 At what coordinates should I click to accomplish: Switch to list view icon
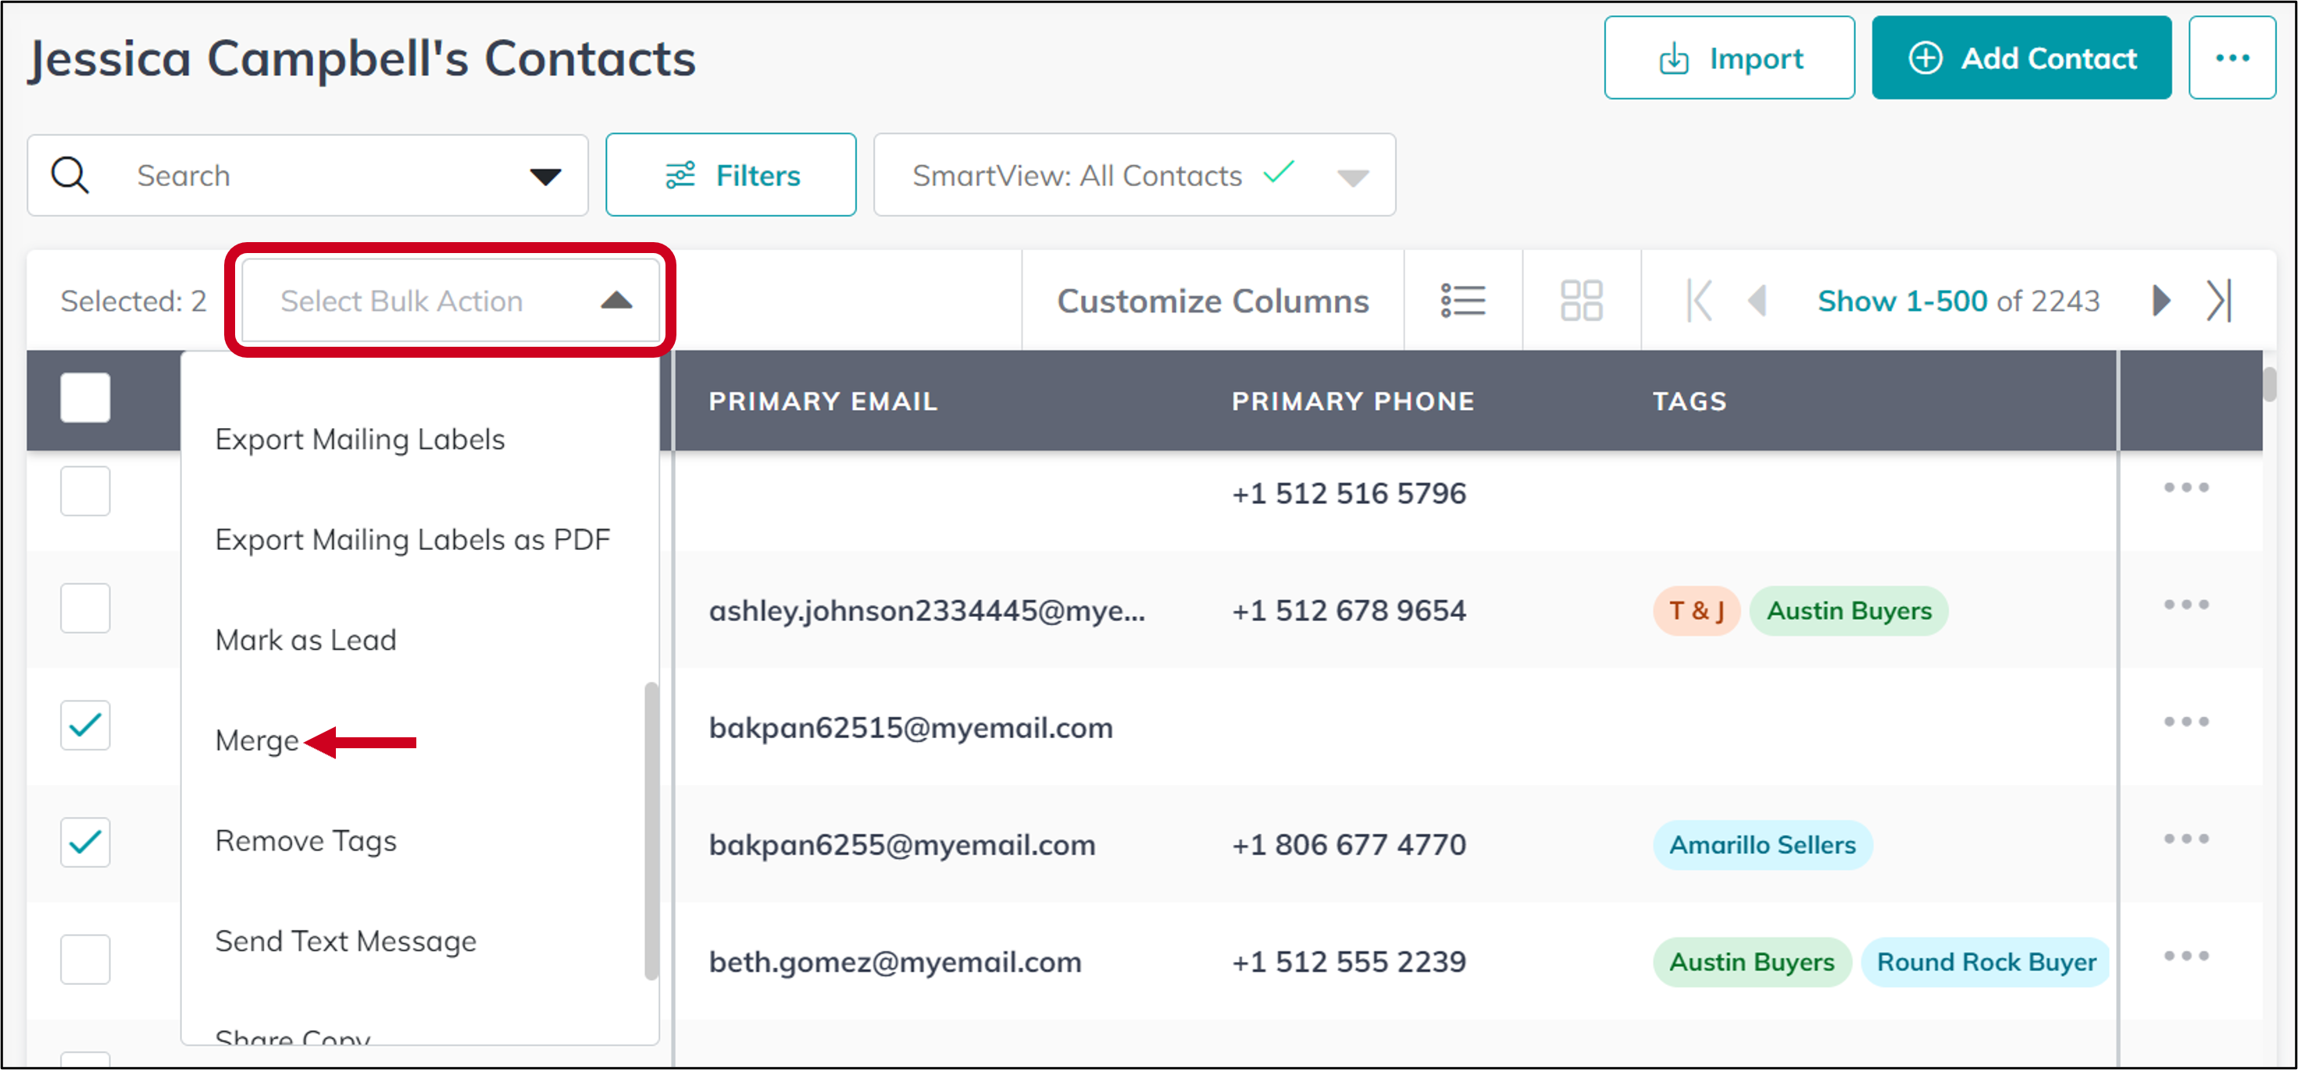1463,301
